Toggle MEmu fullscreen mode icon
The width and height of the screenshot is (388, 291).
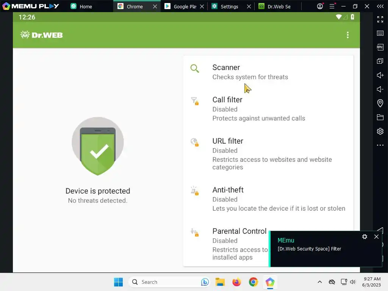pyautogui.click(x=380, y=19)
